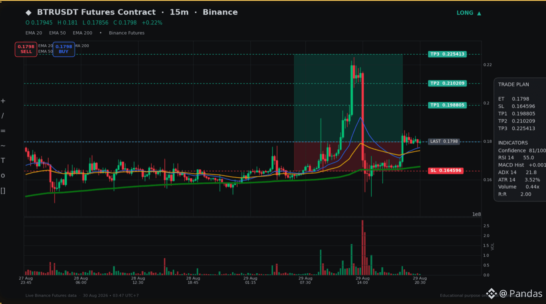Click the 28 Aug 18:45 time axis label
The image size is (546, 304).
click(x=193, y=280)
